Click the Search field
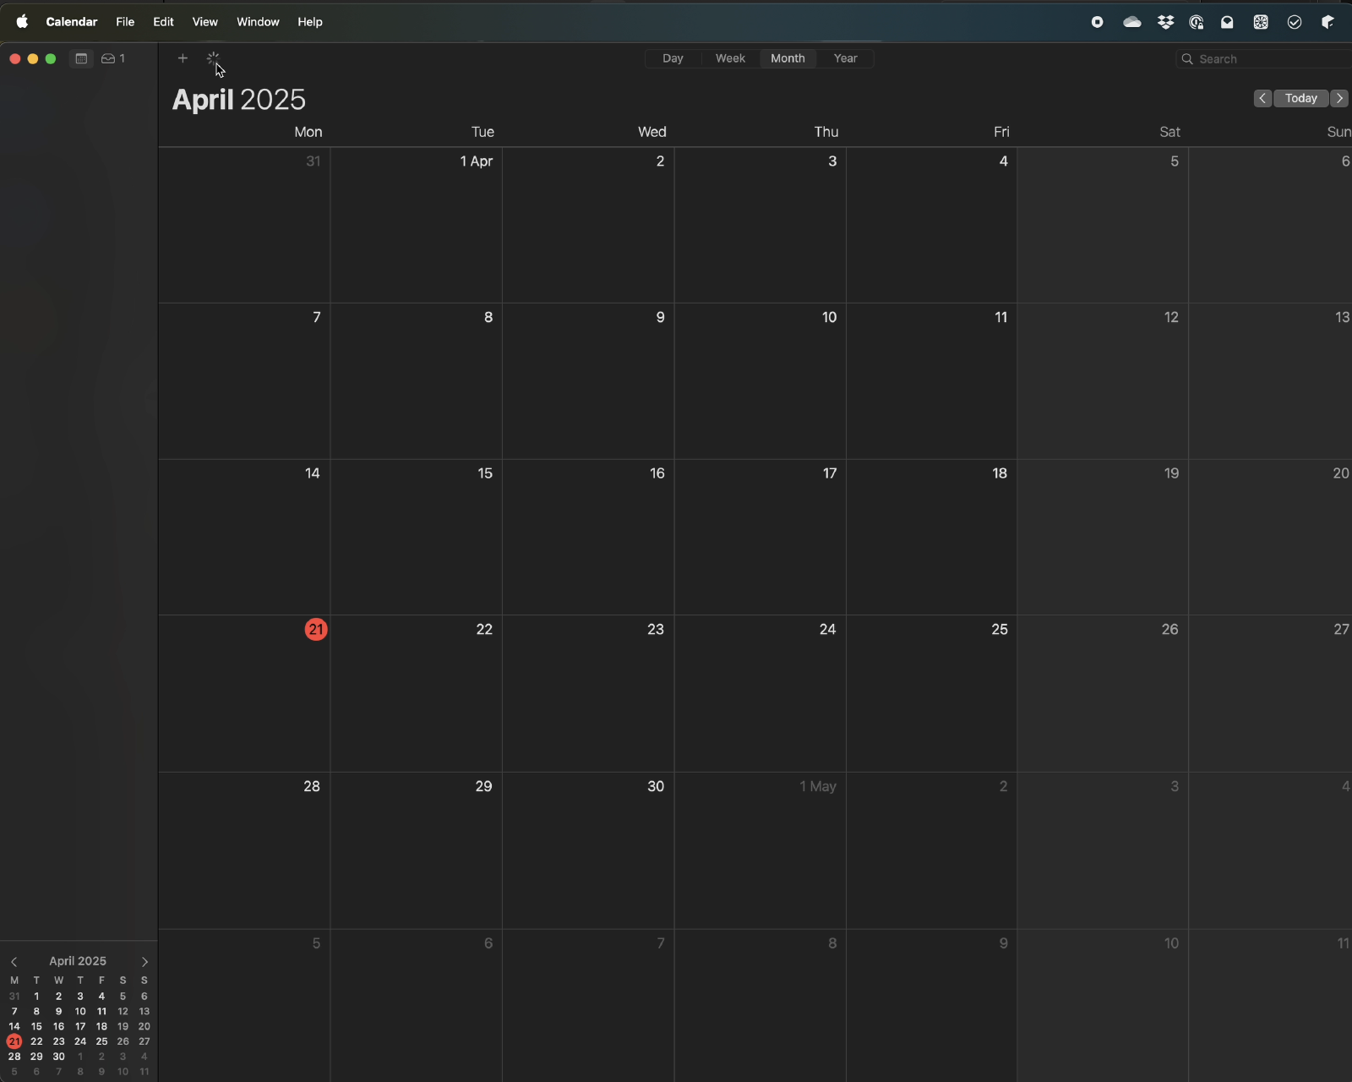This screenshot has width=1352, height=1082. (x=1267, y=58)
